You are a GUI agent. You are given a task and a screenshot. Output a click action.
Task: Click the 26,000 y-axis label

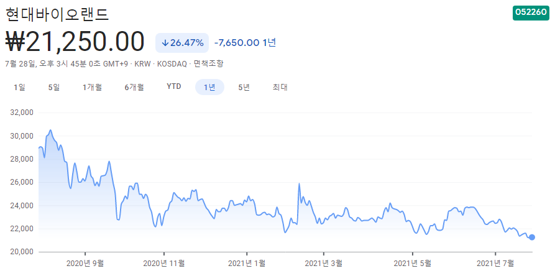(22, 183)
